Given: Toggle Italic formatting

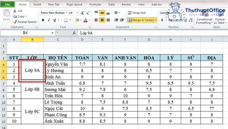Looking at the screenshot, I should click(x=49, y=20).
